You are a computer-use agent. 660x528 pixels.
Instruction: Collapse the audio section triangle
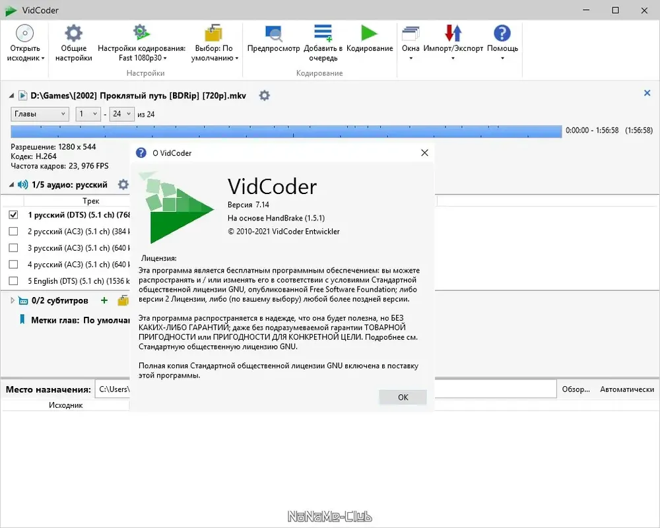click(12, 184)
